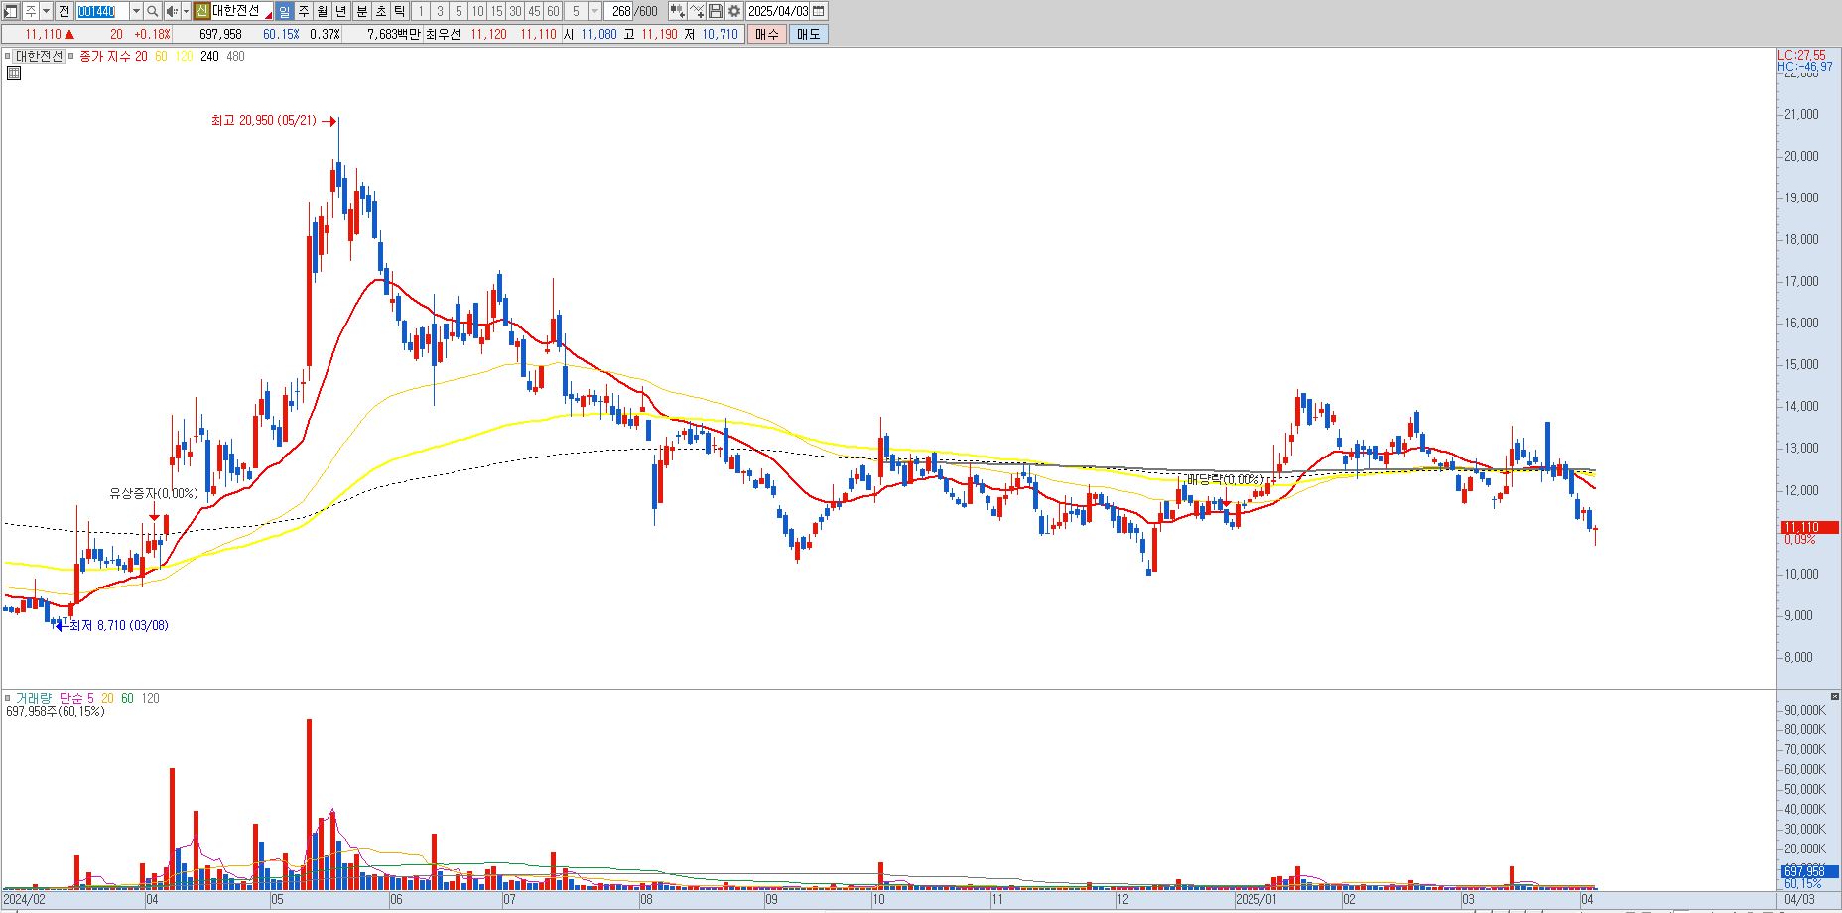This screenshot has width=1842, height=913.
Task: Switch to the 틱 tick chart period
Action: 400,11
